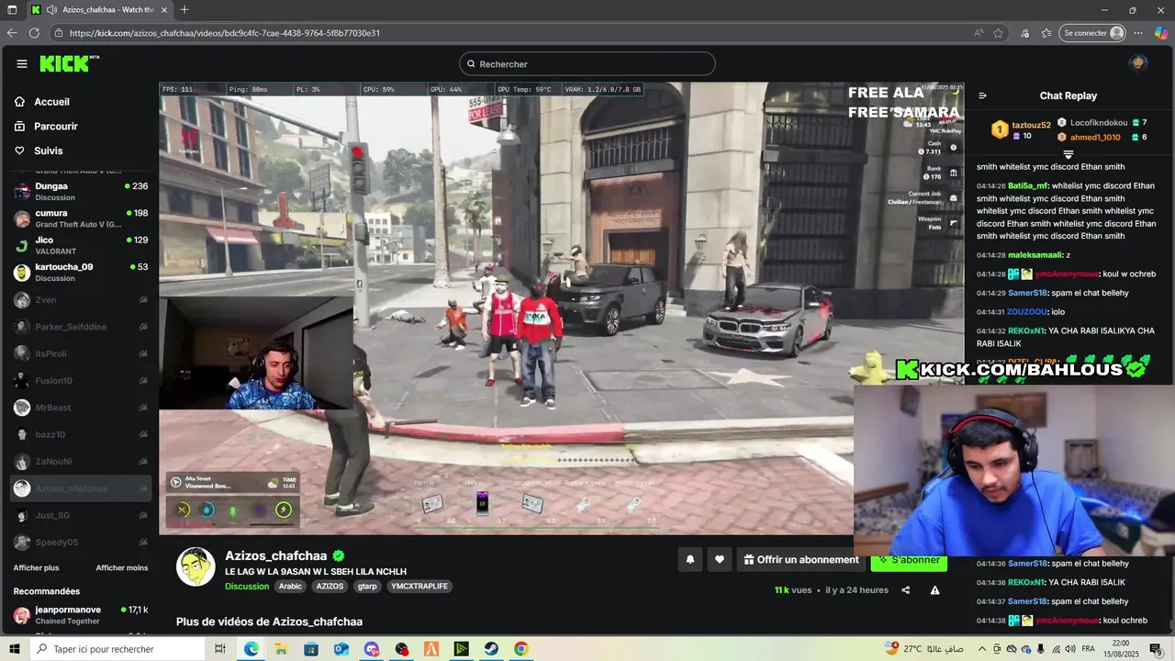Collapse the Chat Replay panel
Image resolution: width=1175 pixels, height=661 pixels.
coord(982,95)
